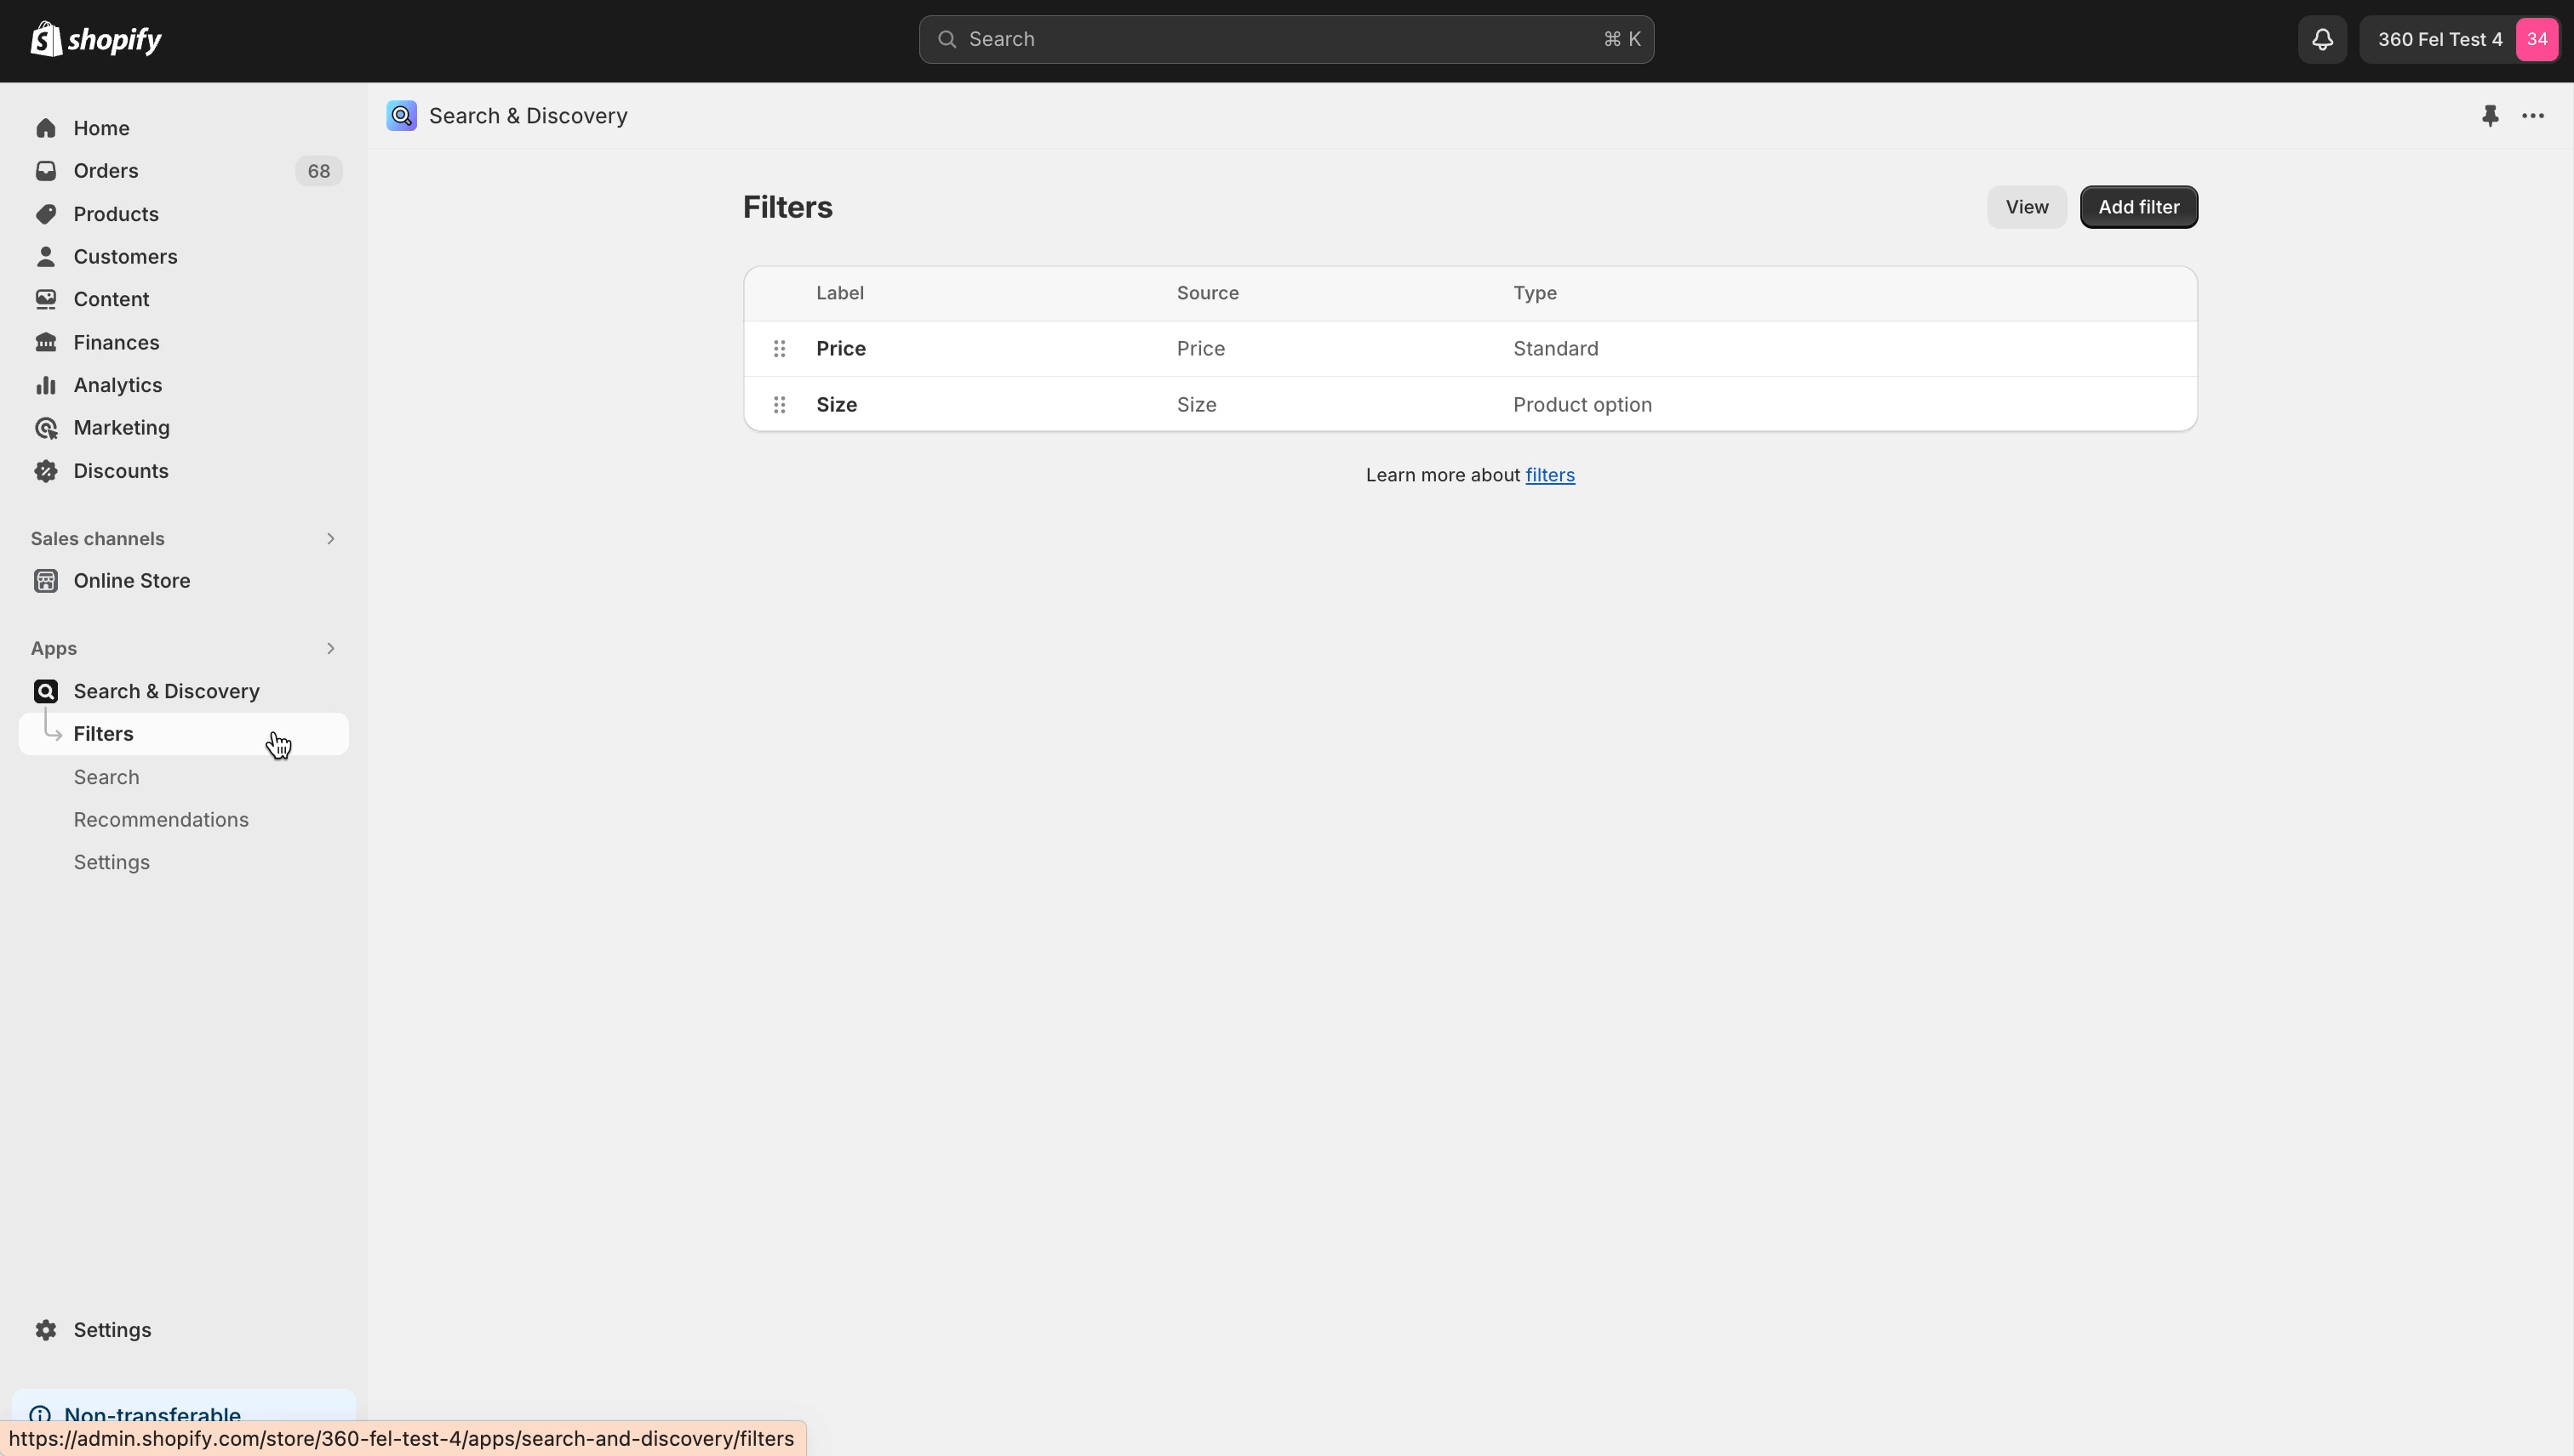Click the 'Standard' type cell

1555,349
